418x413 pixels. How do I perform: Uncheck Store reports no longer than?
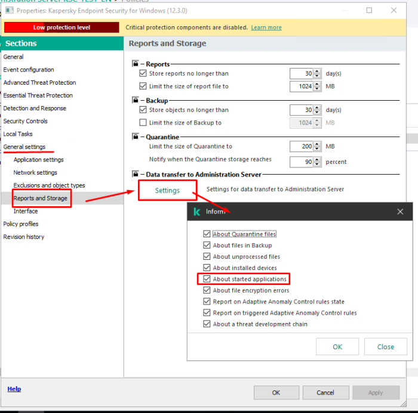[x=143, y=73]
